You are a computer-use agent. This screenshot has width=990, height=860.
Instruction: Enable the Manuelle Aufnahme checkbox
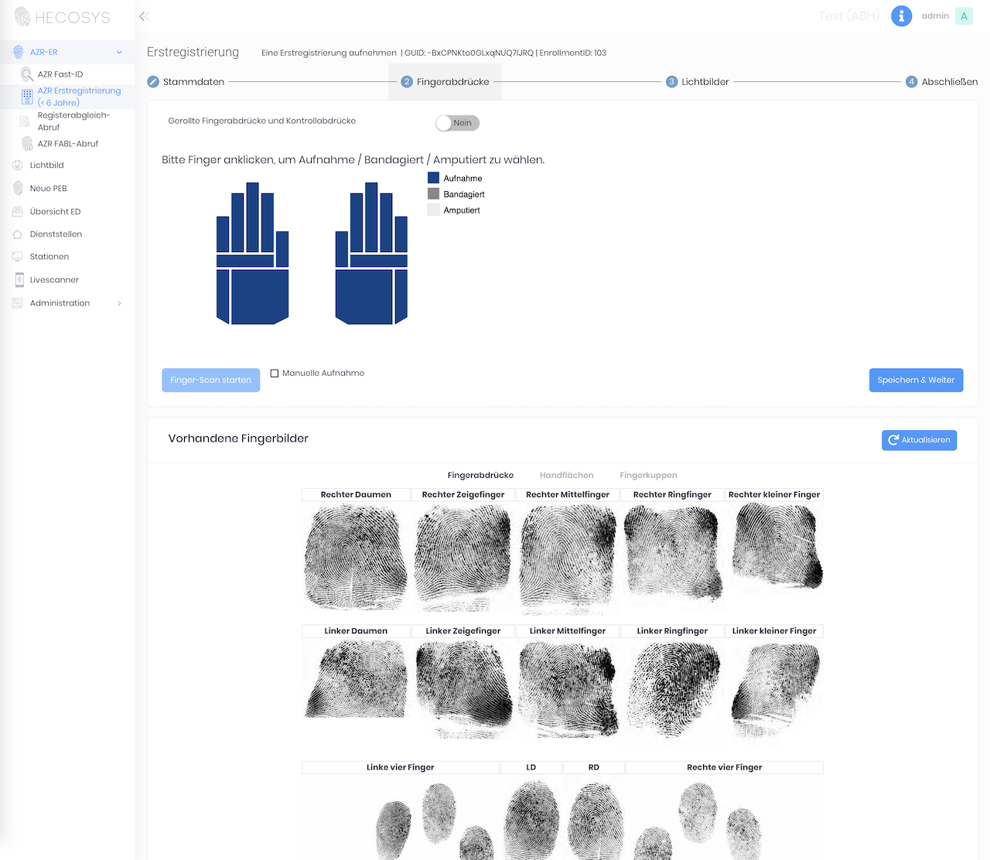[x=275, y=374]
